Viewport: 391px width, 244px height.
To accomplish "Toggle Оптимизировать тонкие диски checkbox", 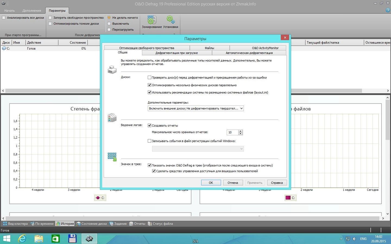I will point(50,24).
